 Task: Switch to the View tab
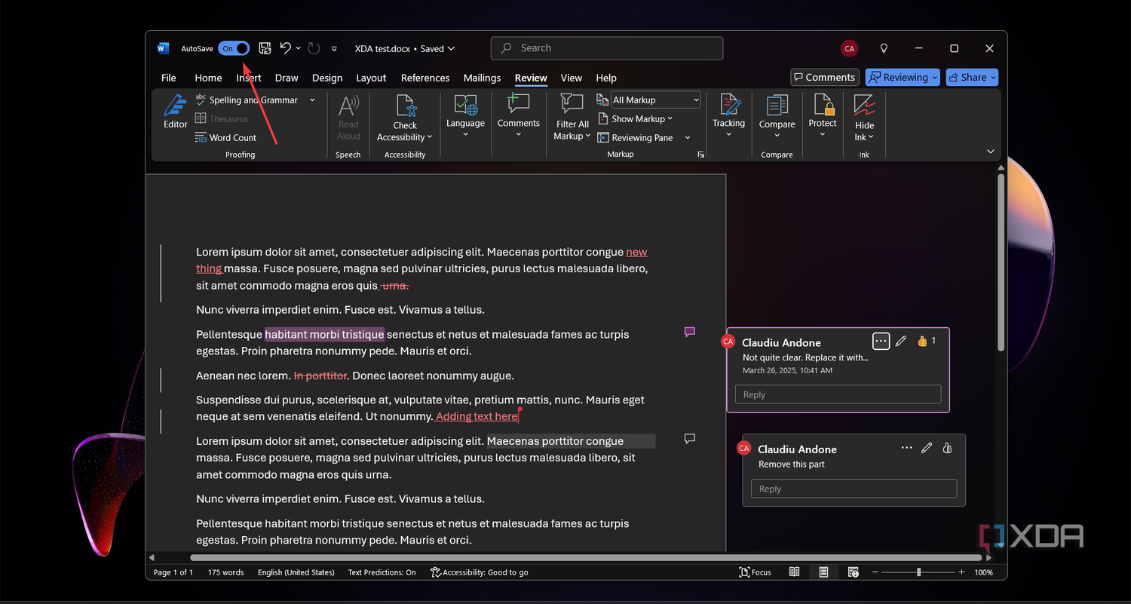pos(572,78)
